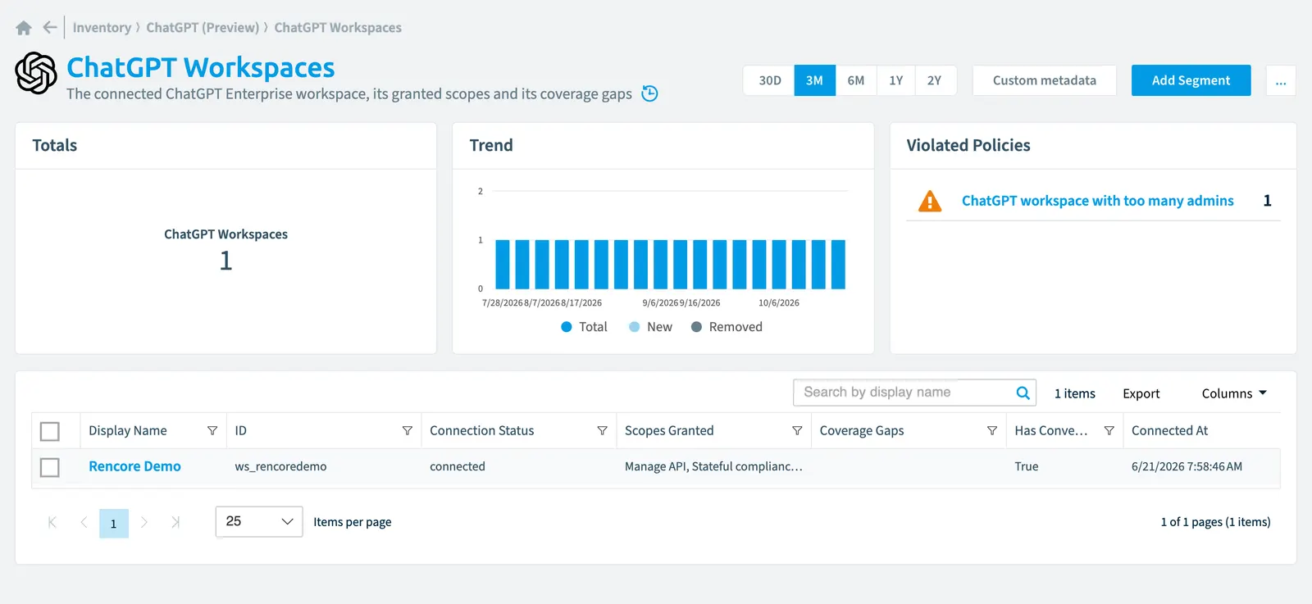Open the Has Conversations column filter
The height and width of the screenshot is (604, 1312).
[1109, 431]
